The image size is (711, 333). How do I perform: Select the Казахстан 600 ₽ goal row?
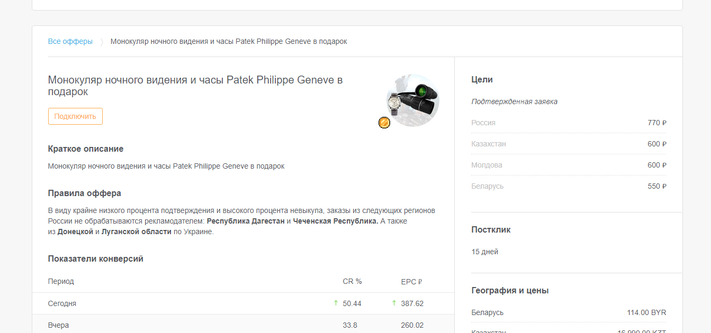click(x=568, y=144)
